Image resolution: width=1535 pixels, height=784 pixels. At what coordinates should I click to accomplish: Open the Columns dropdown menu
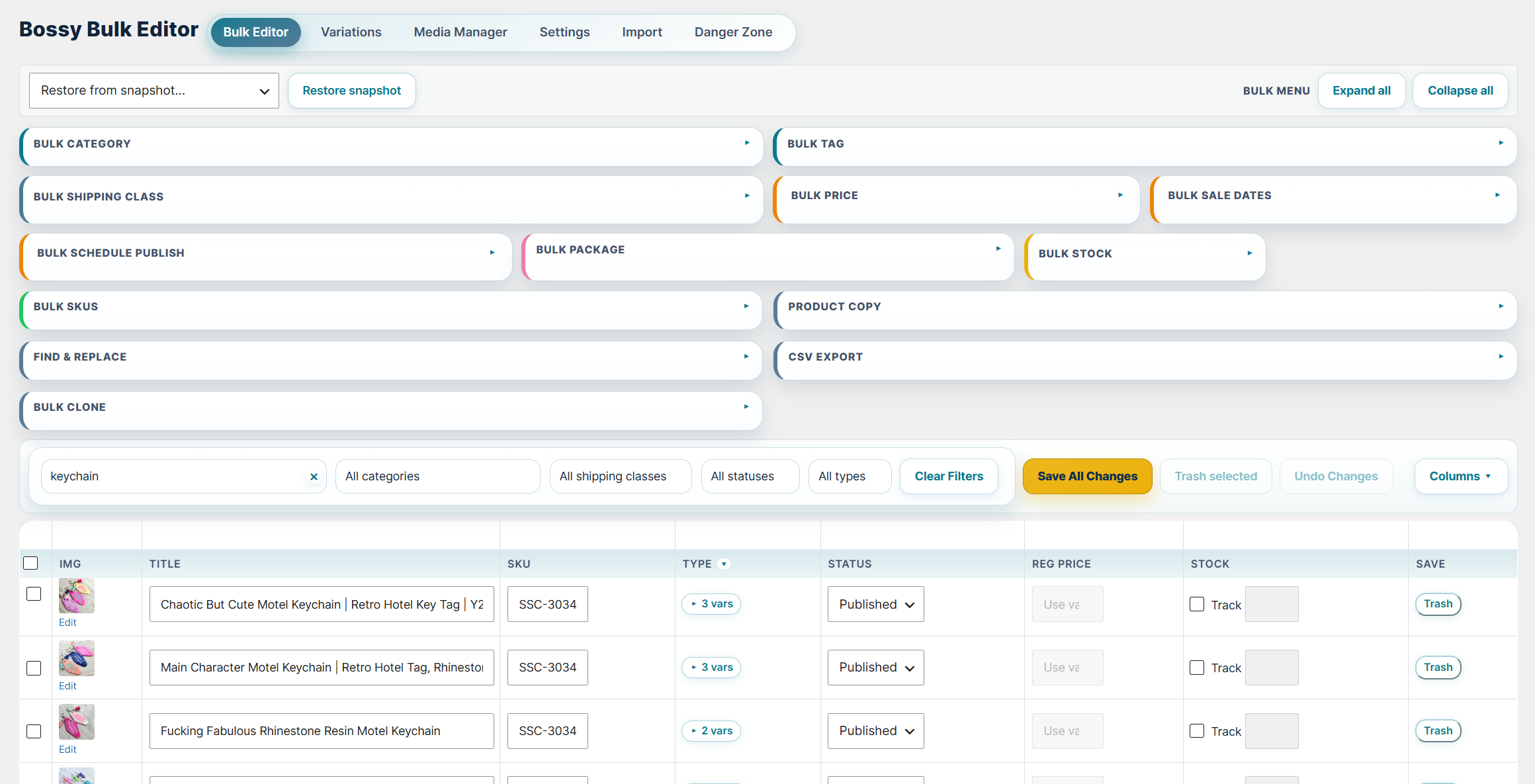[x=1461, y=476]
